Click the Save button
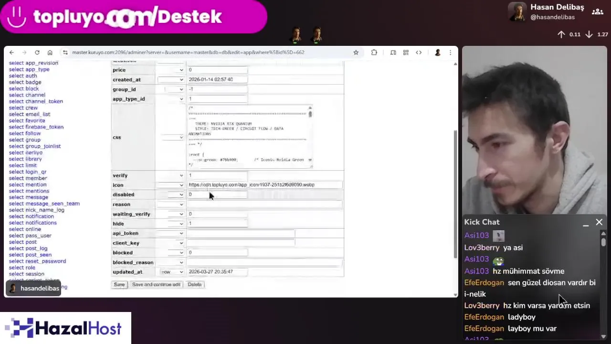 119,285
